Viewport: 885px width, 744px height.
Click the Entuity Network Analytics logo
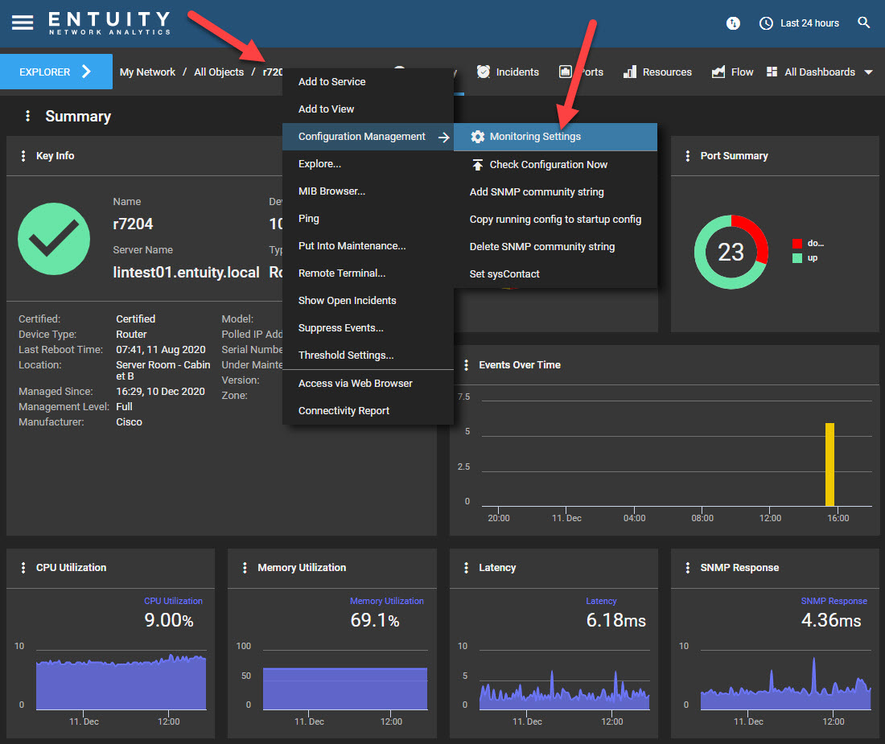coord(109,23)
